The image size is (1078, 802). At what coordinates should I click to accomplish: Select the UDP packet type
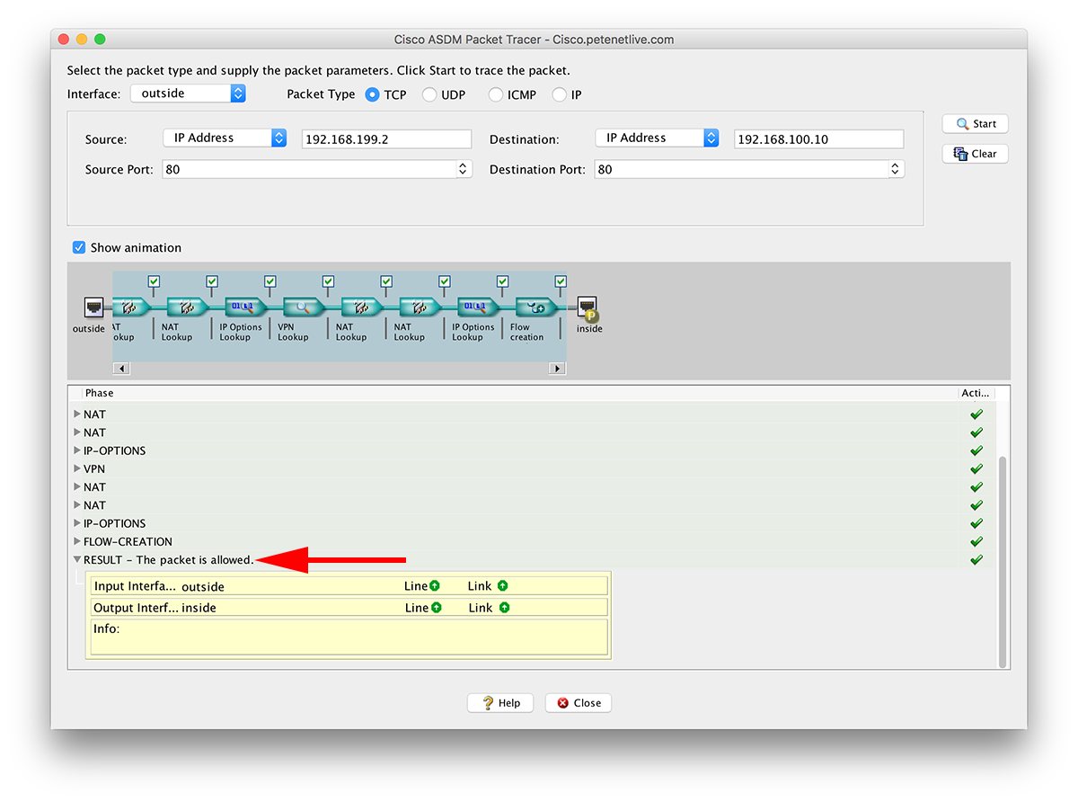click(429, 94)
